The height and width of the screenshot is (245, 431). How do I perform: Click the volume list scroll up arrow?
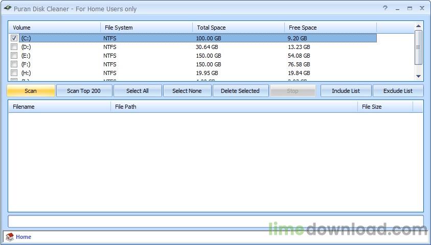(x=418, y=26)
